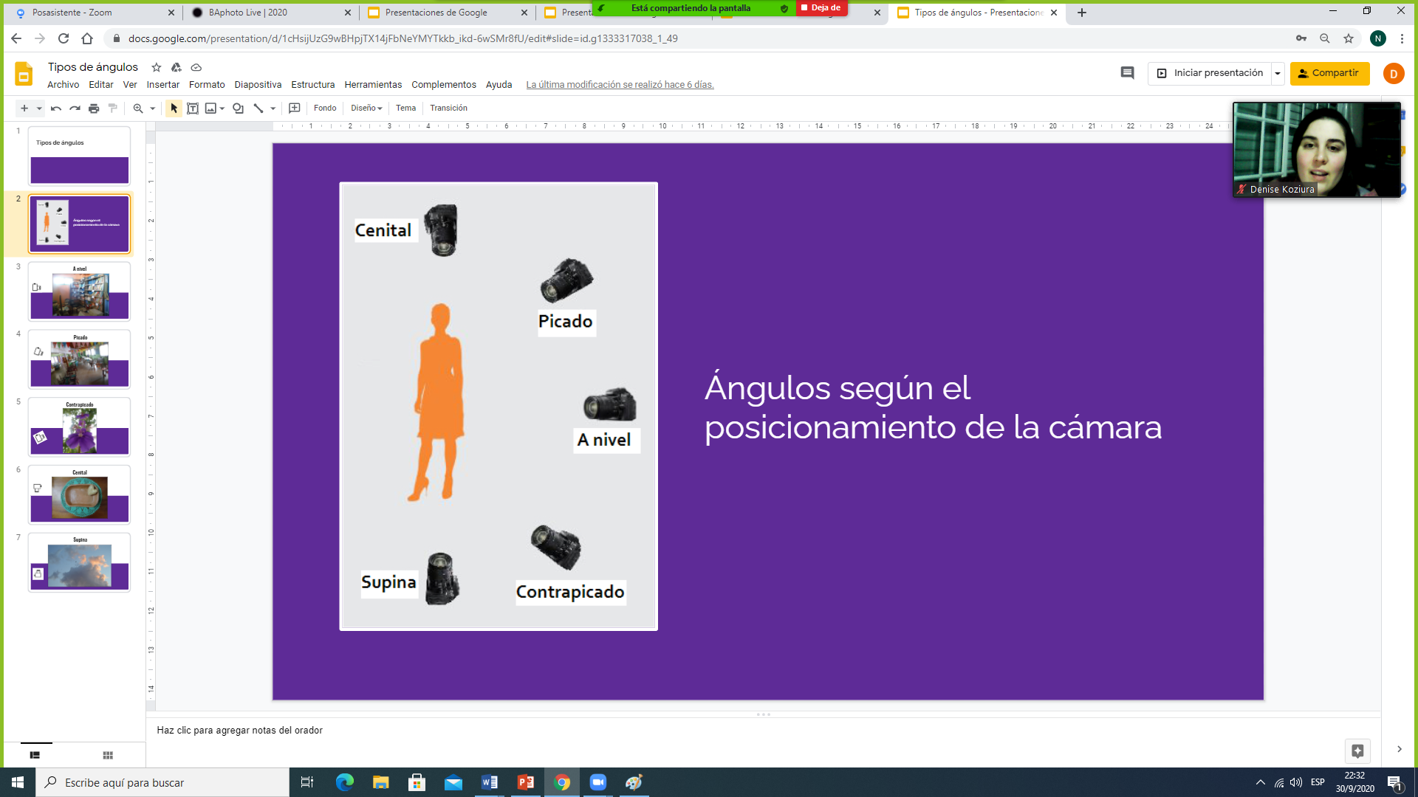Select the line tool icon
The width and height of the screenshot is (1418, 797).
point(258,108)
